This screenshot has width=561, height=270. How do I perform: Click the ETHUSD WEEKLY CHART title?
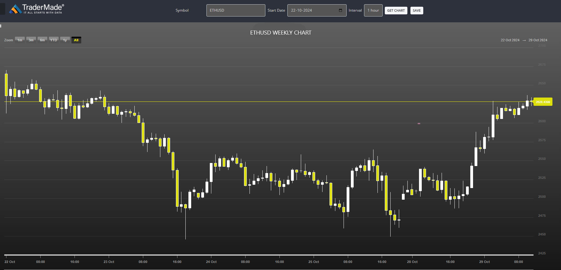click(x=281, y=33)
